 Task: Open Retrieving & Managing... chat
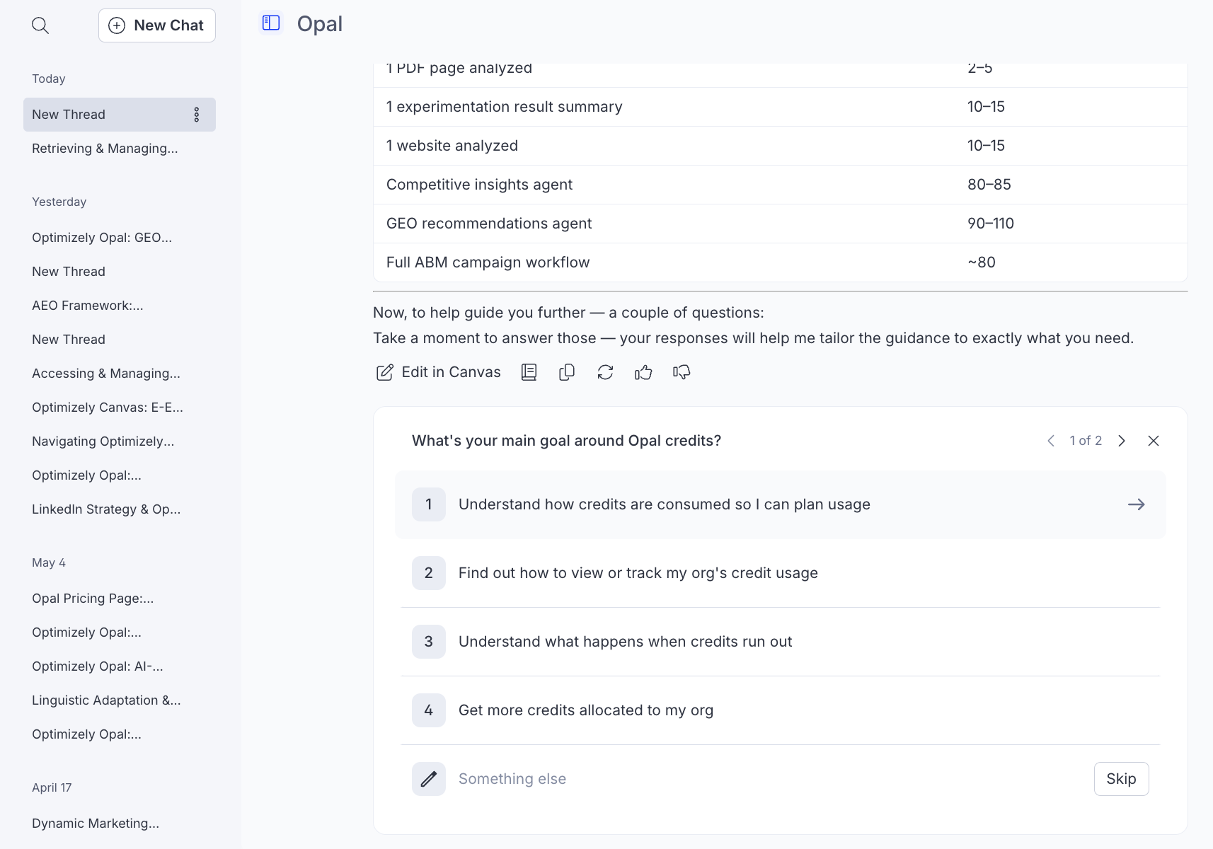pyautogui.click(x=120, y=149)
